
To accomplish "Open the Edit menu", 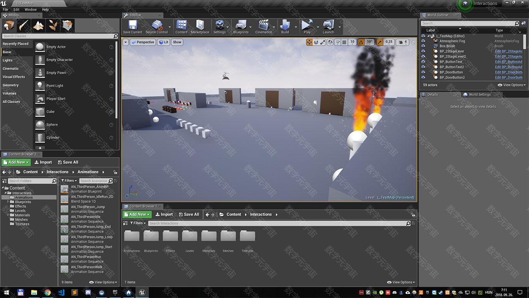I will (x=17, y=10).
